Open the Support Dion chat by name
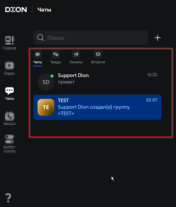Image resolution: width=176 pixels, height=207 pixels. (x=73, y=75)
